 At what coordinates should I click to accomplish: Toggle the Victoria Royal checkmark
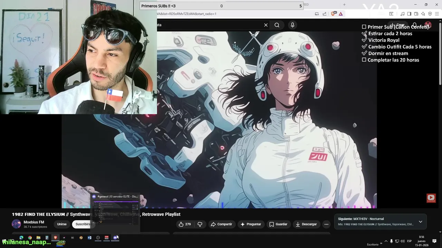tap(364, 40)
